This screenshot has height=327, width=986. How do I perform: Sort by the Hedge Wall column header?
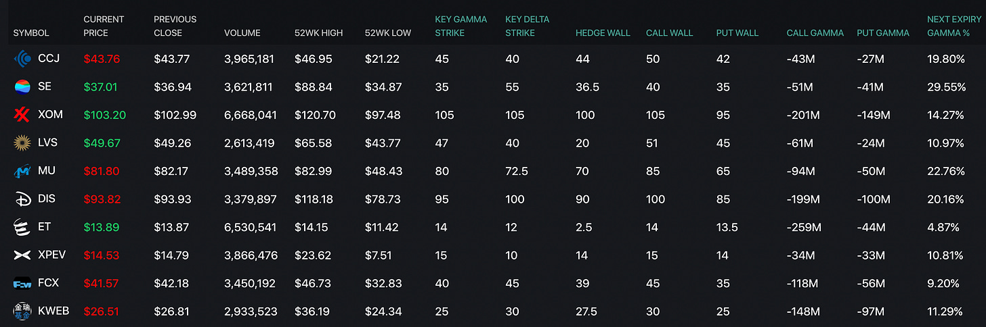coord(603,33)
